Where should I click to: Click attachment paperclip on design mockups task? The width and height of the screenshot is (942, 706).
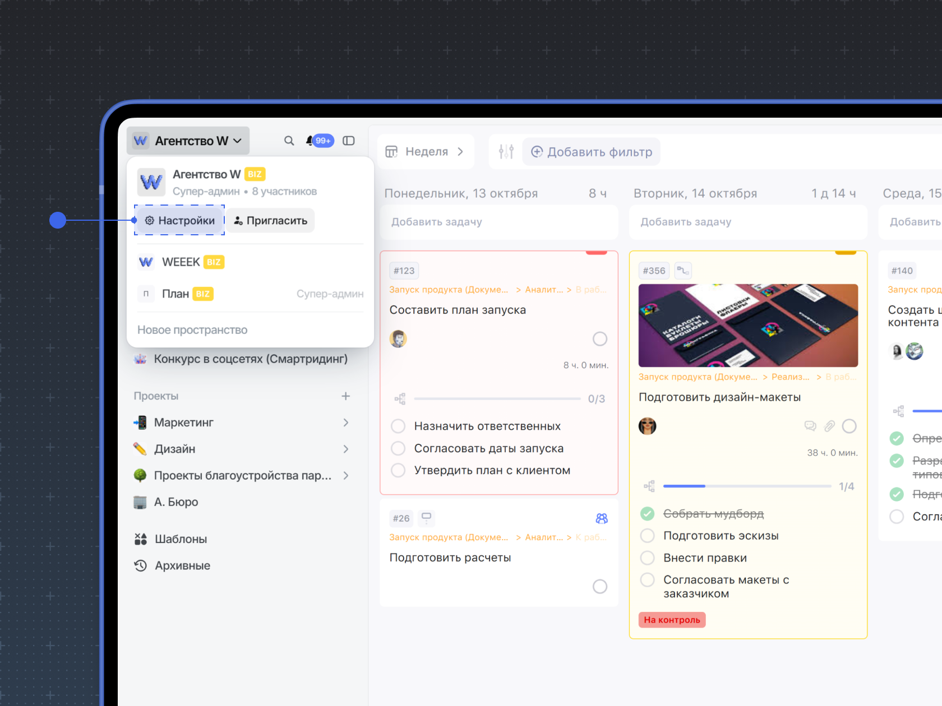[829, 426]
